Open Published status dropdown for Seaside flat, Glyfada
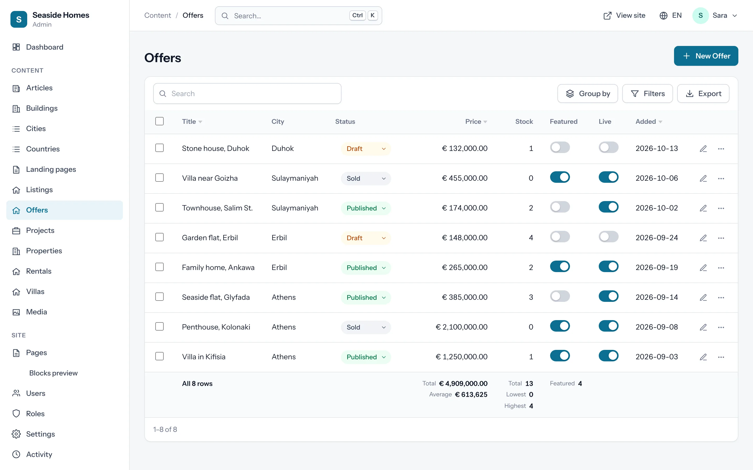753x470 pixels. 366,297
